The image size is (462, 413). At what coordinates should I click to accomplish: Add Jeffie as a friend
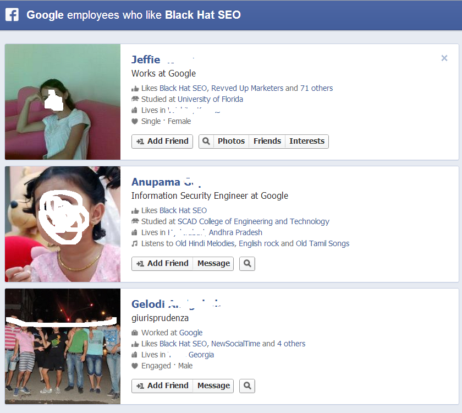[x=162, y=142]
